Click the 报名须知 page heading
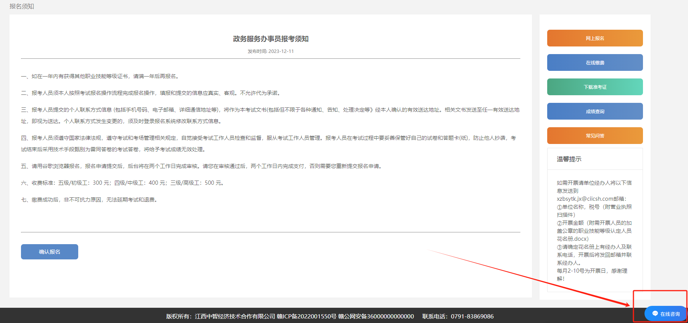This screenshot has height=323, width=688. point(22,6)
